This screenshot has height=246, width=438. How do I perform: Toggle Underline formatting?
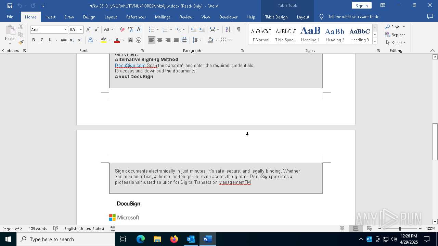(x=50, y=40)
